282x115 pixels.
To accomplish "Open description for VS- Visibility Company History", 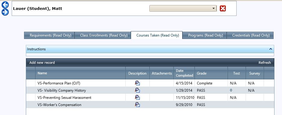I will tap(137, 90).
